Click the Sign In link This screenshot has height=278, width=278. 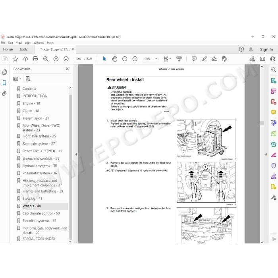(x=266, y=50)
